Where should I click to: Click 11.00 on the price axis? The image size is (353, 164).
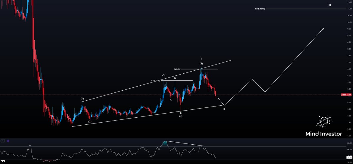click(x=349, y=9)
